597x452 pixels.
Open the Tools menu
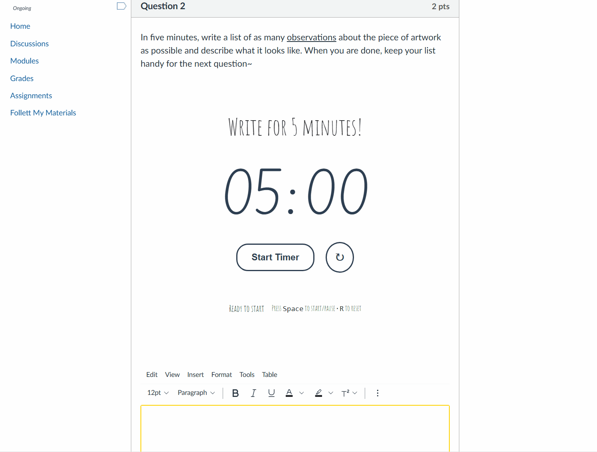247,375
